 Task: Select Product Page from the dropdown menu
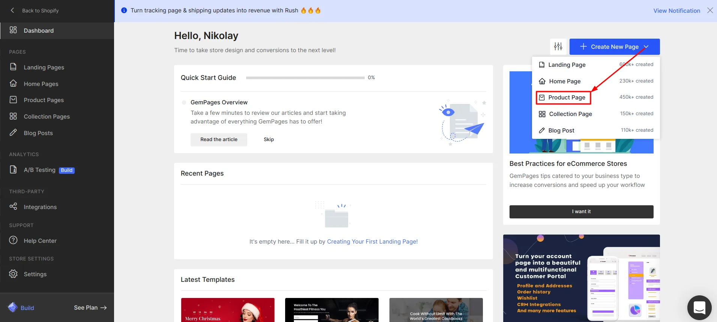click(596, 97)
